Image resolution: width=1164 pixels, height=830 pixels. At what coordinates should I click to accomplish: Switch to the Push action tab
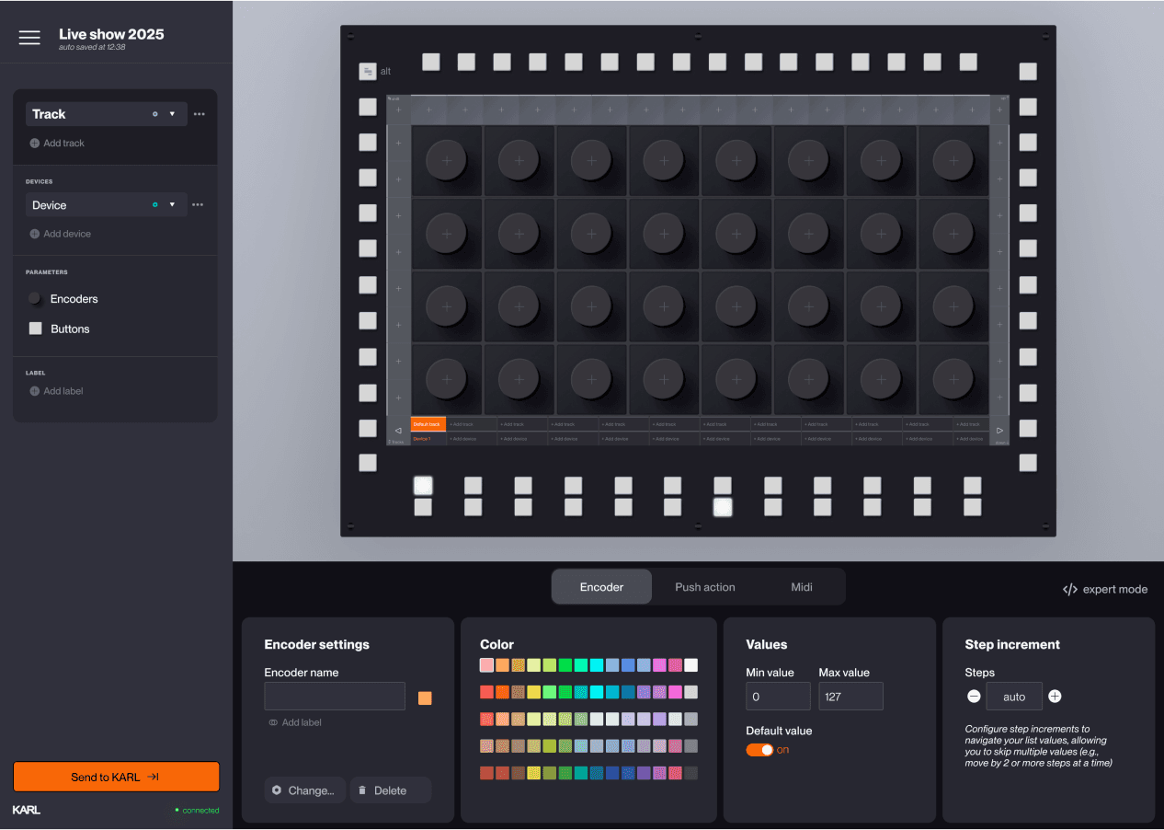click(x=706, y=586)
